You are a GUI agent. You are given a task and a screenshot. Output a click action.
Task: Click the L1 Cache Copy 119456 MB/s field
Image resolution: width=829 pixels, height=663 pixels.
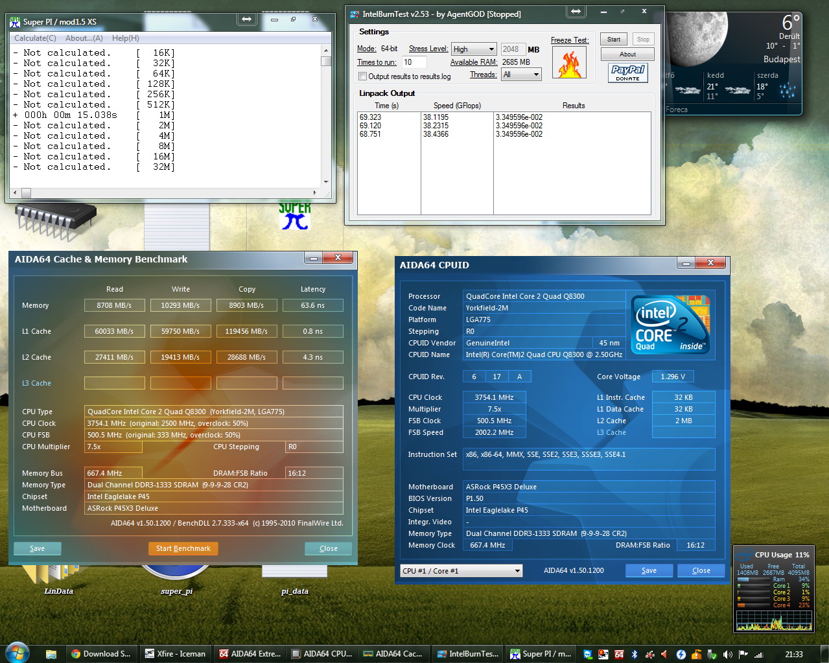pos(247,331)
